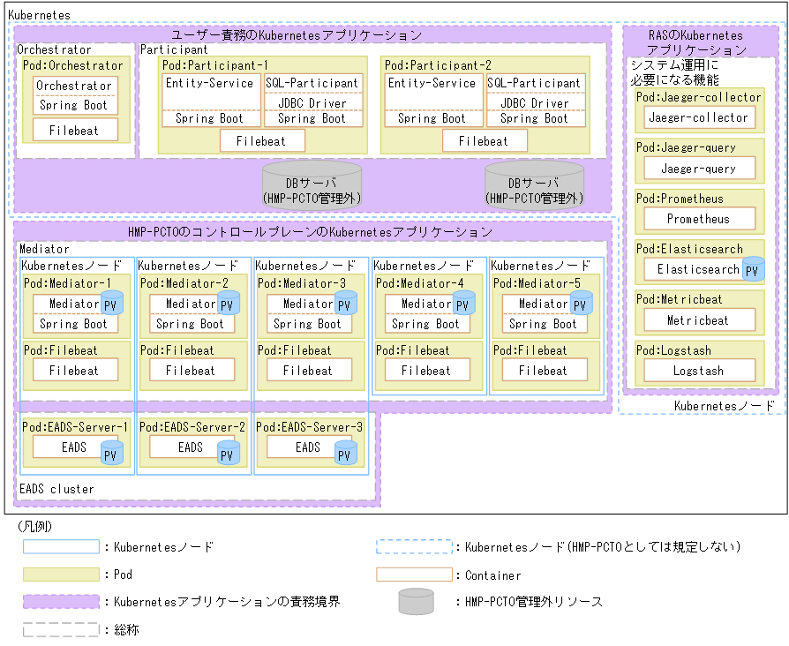The image size is (789, 646).
Task: Click the purple 責務境界 legend swatch
Action: (62, 601)
